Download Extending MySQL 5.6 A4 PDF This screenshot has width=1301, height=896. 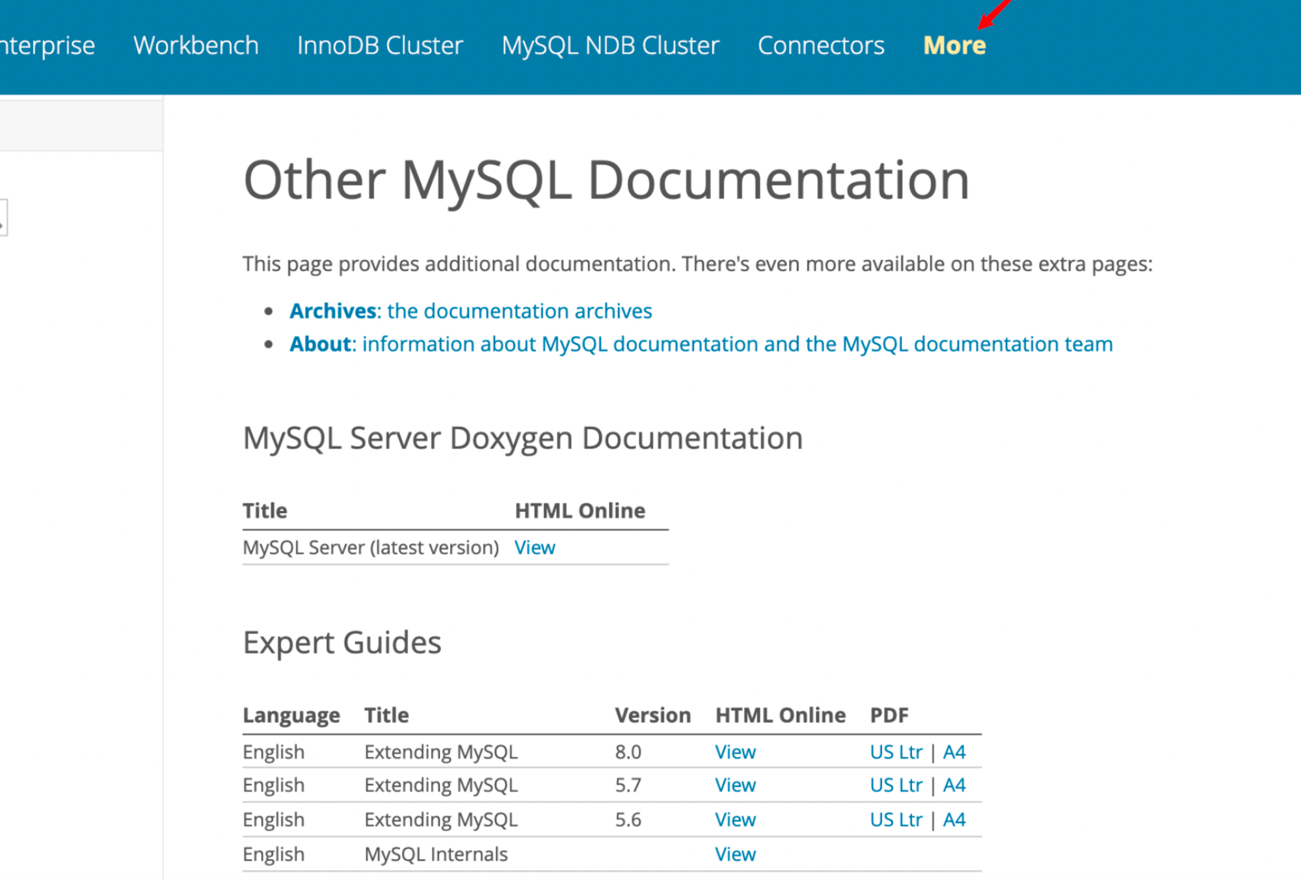[x=954, y=819]
